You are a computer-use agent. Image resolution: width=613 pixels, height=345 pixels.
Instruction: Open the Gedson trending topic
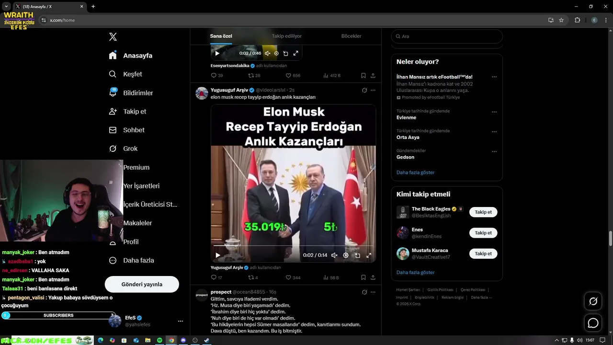coord(405,157)
